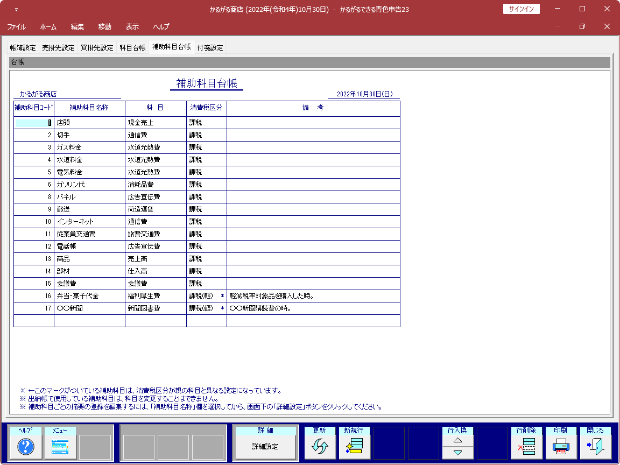Select the 切手 name cell
This screenshot has height=465, width=620.
click(x=89, y=135)
